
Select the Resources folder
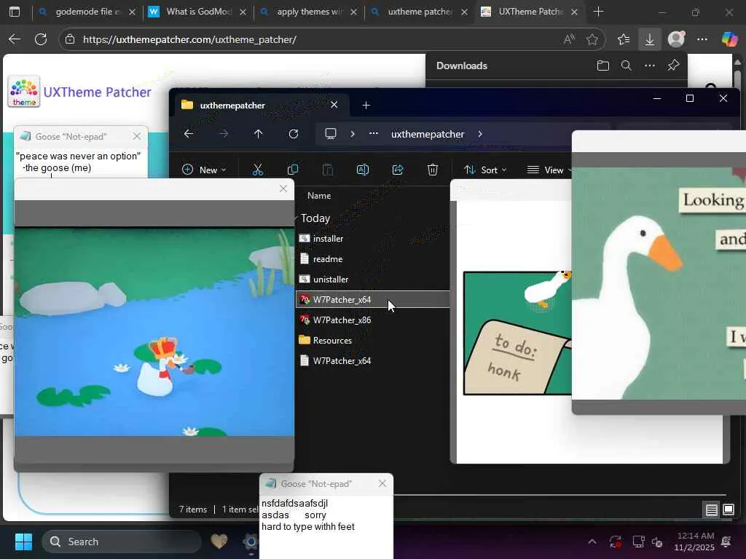[332, 340]
